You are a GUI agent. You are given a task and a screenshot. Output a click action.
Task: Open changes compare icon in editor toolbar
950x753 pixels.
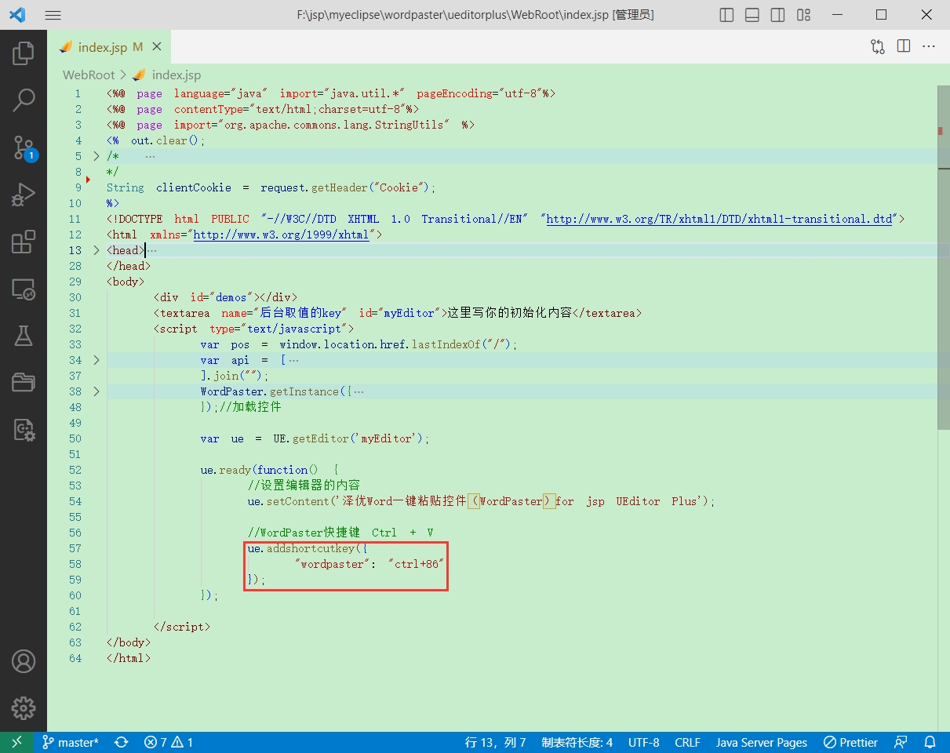(x=878, y=47)
